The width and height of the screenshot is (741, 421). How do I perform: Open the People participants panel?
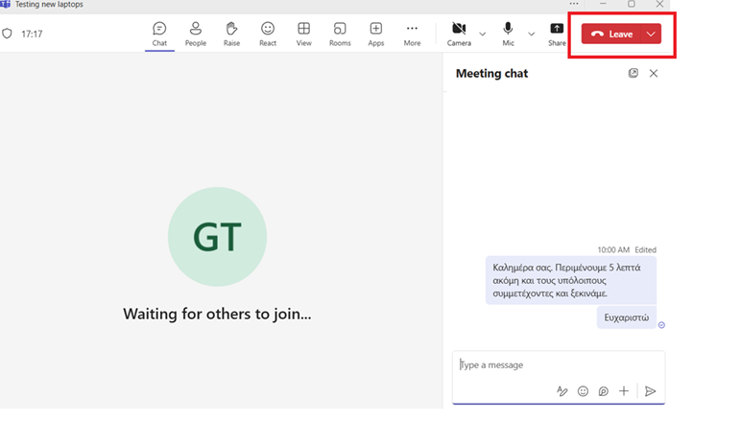click(196, 34)
